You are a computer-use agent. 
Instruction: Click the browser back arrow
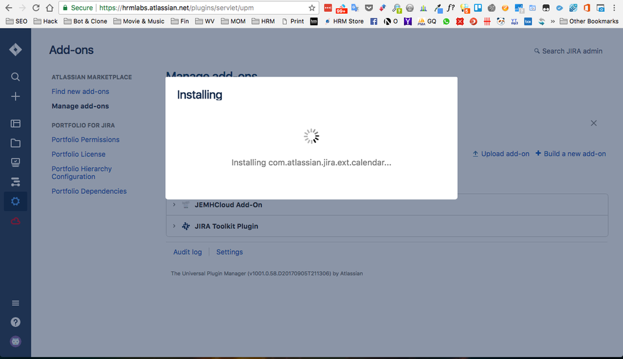[9, 7]
